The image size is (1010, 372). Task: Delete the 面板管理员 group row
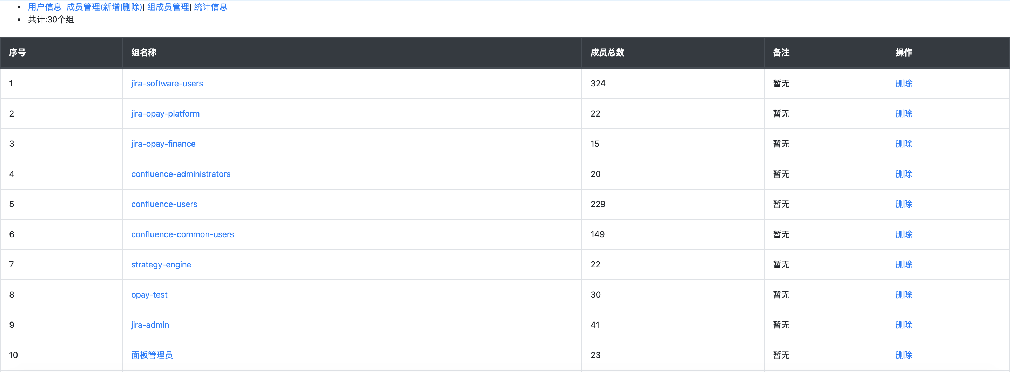pos(904,355)
